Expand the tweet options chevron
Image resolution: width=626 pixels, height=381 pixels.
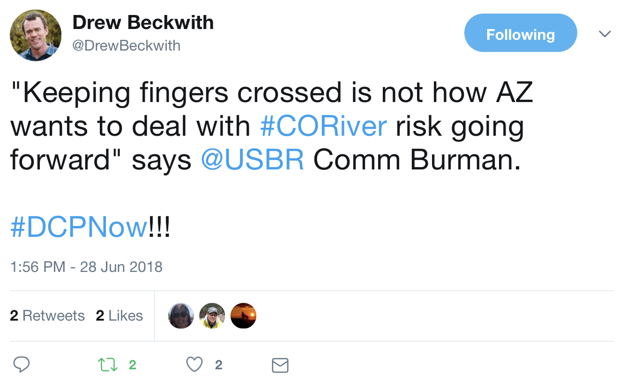605,34
